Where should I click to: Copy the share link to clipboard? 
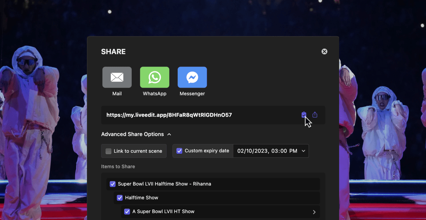pyautogui.click(x=304, y=115)
